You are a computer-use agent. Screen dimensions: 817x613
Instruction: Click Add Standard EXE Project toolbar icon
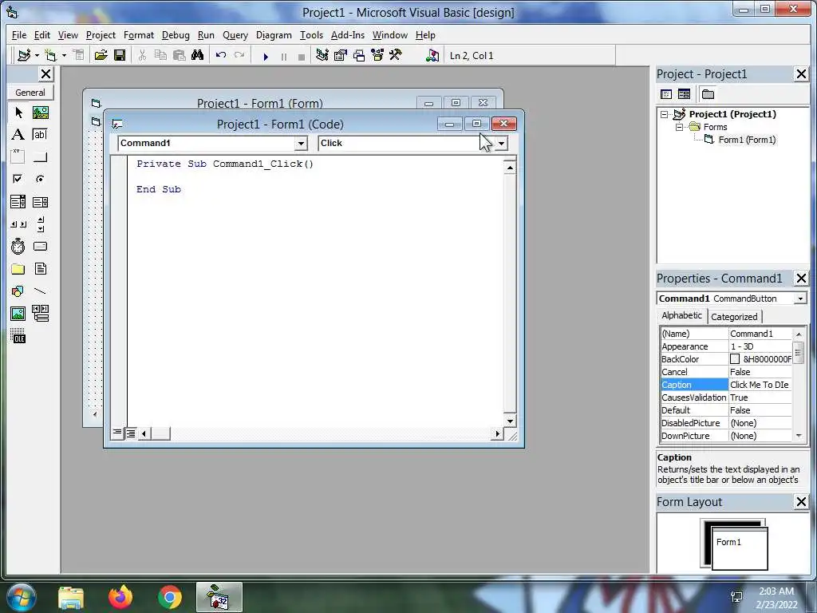[23, 55]
